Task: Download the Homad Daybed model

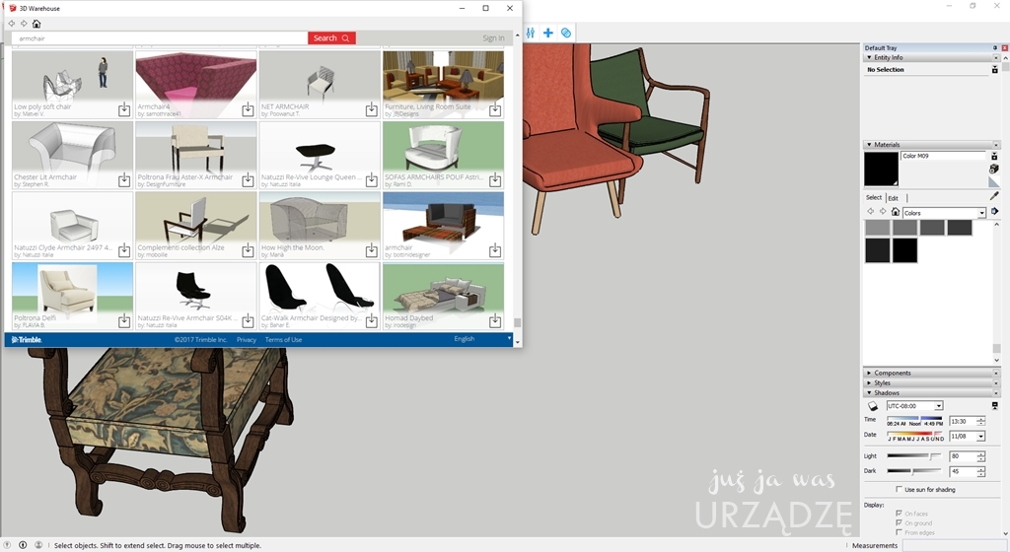Action: [x=495, y=320]
